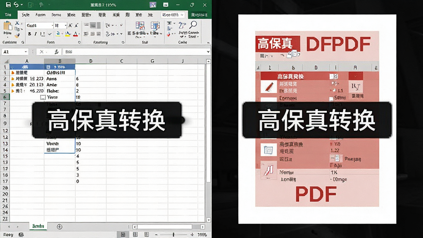Open the Find magnifier icon
Screen dimensions: 423x238
point(193,25)
